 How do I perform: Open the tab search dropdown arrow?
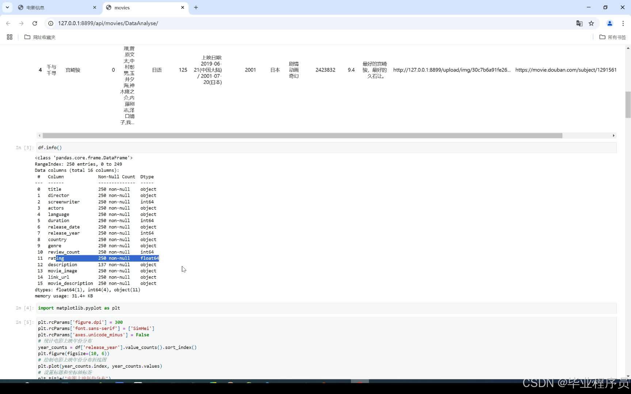[7, 7]
